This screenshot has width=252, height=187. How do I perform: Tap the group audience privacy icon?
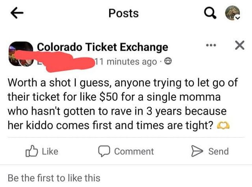pyautogui.click(x=167, y=62)
